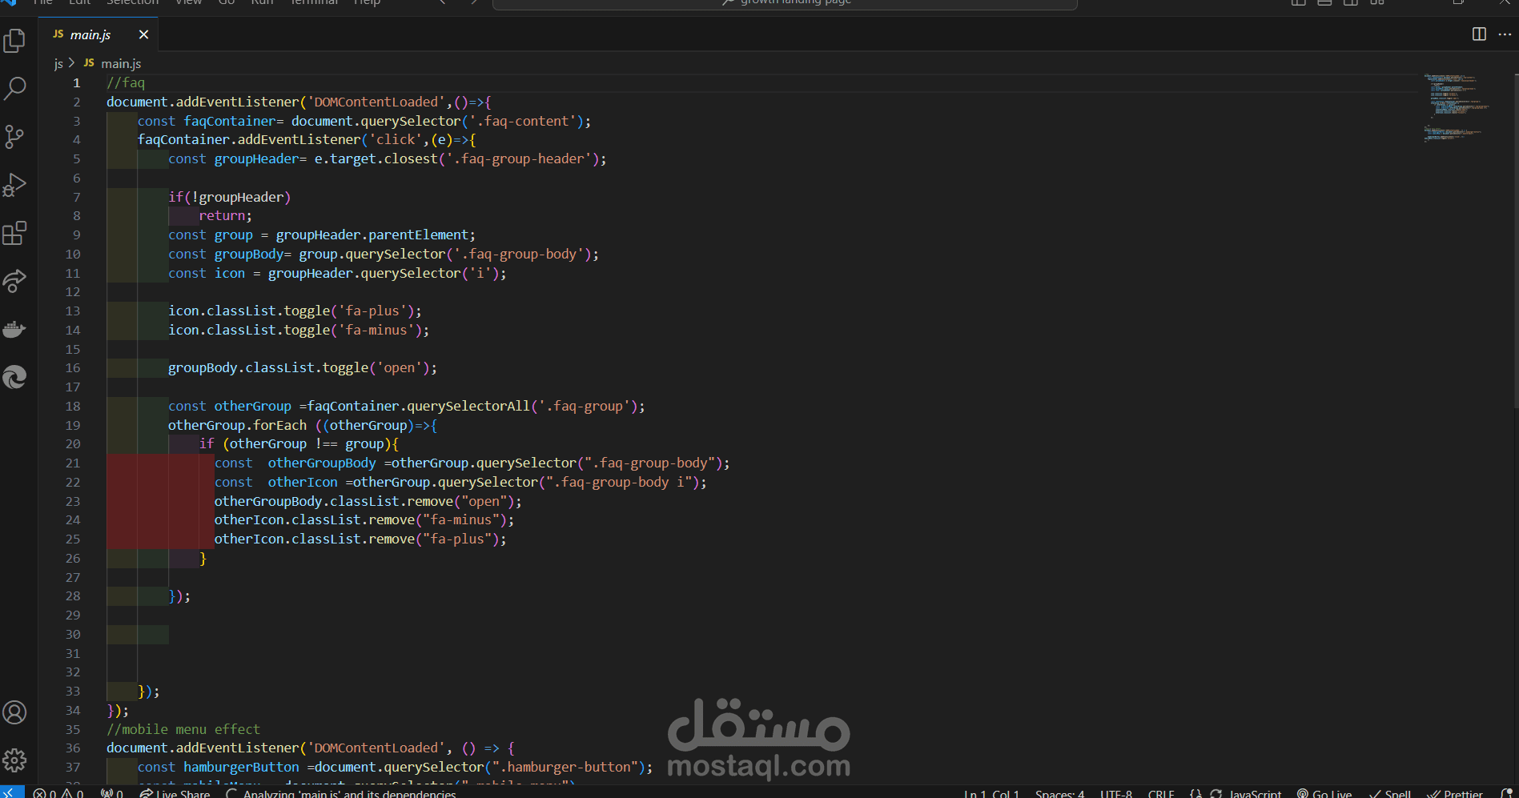
Task: Click 'open' string on line 16
Action: point(400,368)
